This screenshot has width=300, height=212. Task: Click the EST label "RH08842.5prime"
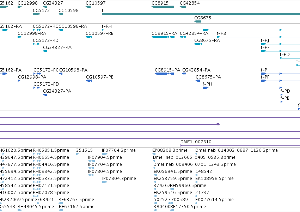[x=51, y=172]
